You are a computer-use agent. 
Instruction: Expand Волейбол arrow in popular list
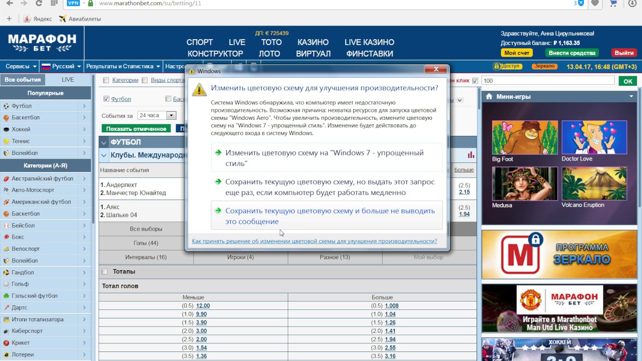tap(84, 153)
